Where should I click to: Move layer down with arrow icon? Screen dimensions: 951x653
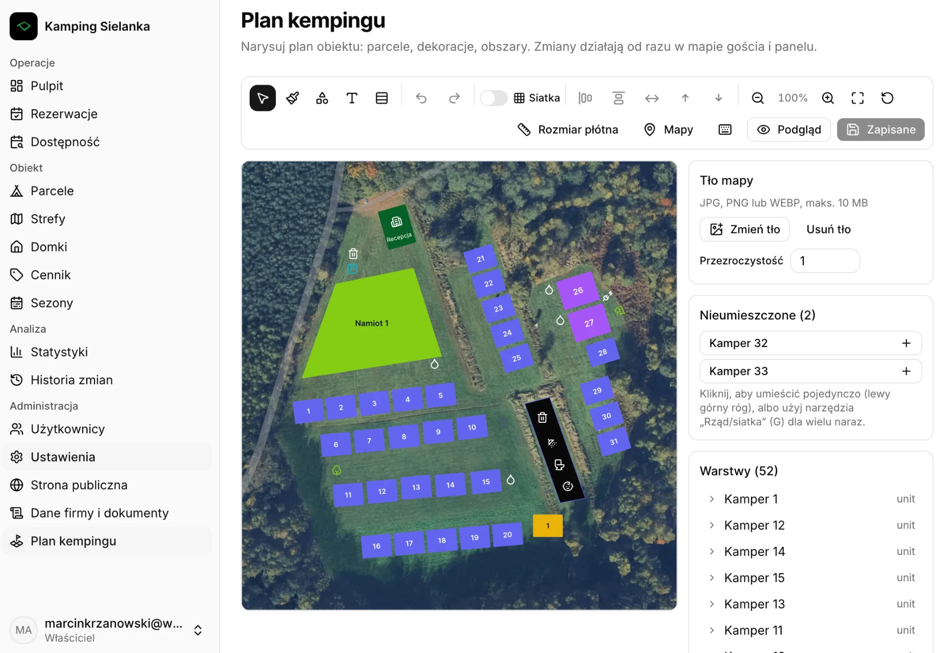pyautogui.click(x=718, y=98)
